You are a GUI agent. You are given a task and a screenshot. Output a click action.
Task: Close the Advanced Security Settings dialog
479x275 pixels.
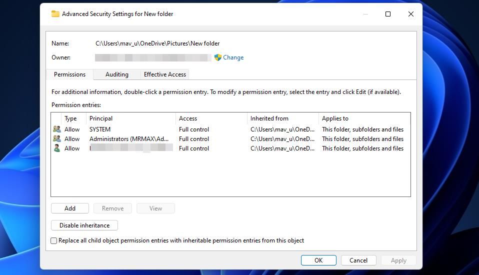(x=410, y=14)
